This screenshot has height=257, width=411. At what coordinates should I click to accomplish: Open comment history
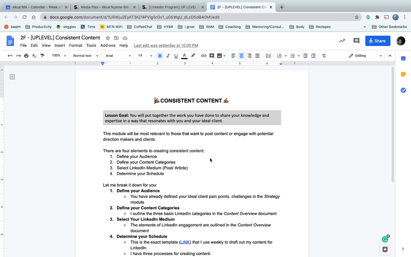[x=356, y=40]
